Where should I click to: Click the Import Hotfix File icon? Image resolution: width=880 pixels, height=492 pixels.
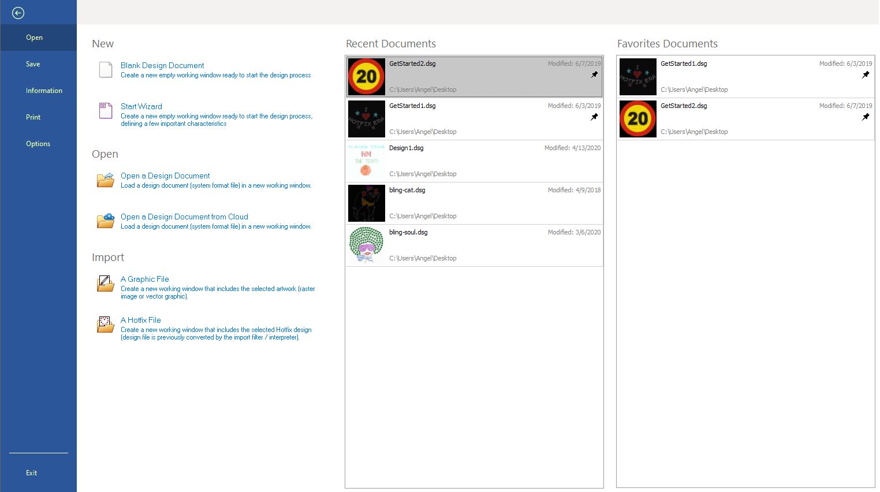pyautogui.click(x=106, y=325)
